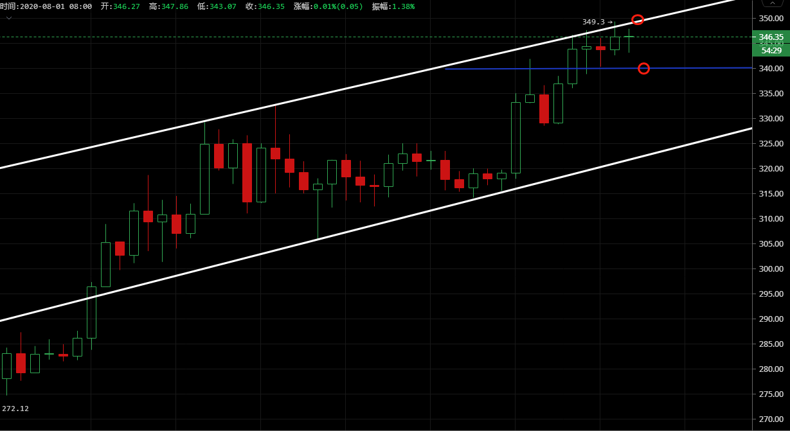Click the 振幅 1.38% amplitude value

tap(402, 6)
